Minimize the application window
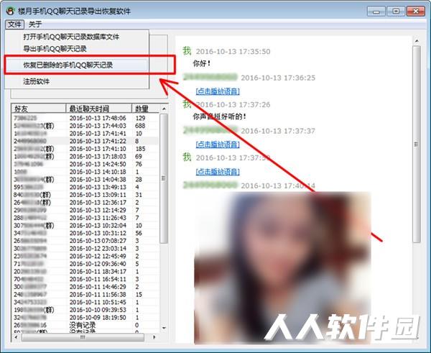 click(x=376, y=12)
